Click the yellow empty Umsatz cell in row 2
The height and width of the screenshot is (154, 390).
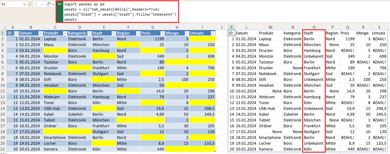tap(202, 39)
